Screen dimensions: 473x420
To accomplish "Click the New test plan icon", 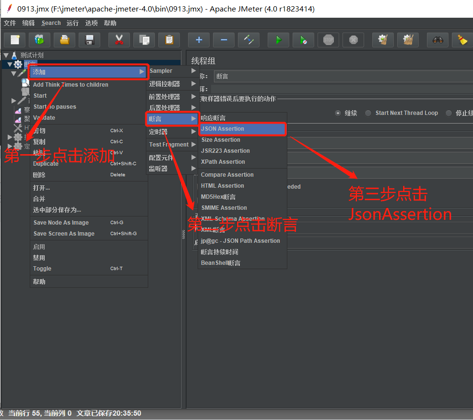I will point(14,40).
